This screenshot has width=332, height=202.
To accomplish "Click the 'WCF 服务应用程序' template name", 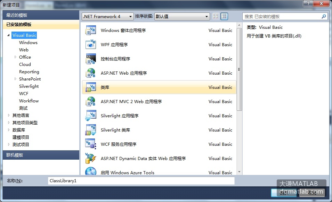I will 119,144.
